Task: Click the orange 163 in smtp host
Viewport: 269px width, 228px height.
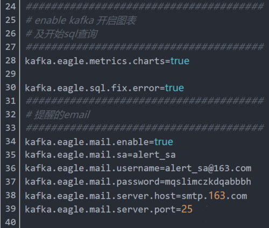Action: tap(217, 196)
